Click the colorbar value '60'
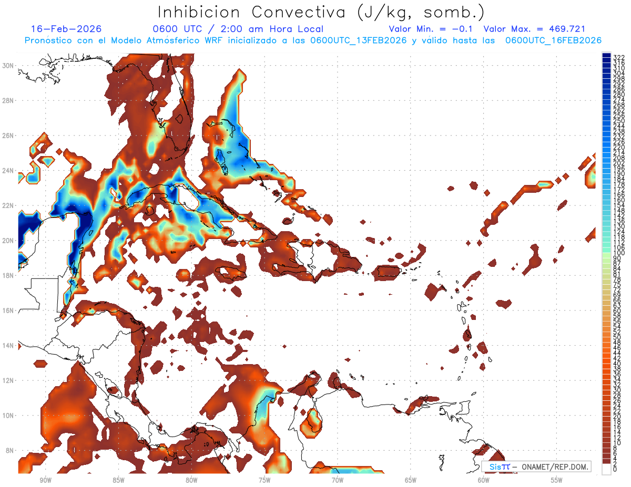 (617, 310)
